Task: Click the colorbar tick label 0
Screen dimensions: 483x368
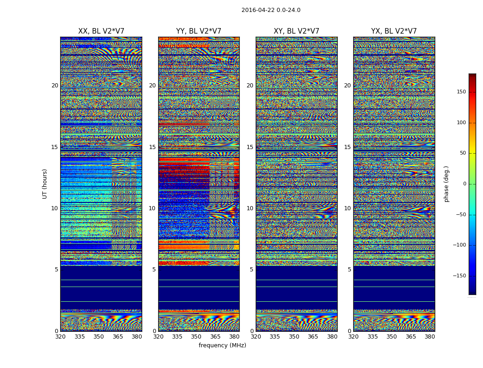Action: point(465,184)
